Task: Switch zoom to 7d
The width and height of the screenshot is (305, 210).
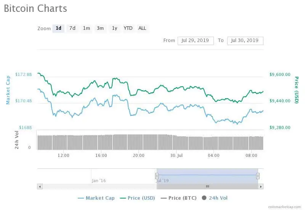Action: coord(72,28)
